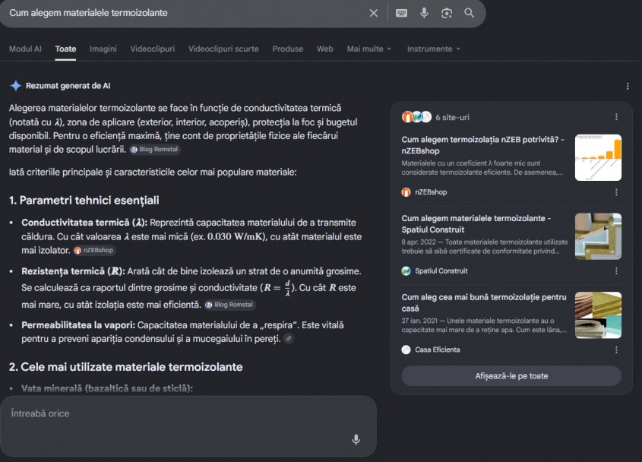The height and width of the screenshot is (462, 642).
Task: Open Cum alegem termoizolația nZEB potrivită link
Action: point(483,145)
